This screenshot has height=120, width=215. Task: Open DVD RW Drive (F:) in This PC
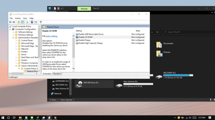94,84
